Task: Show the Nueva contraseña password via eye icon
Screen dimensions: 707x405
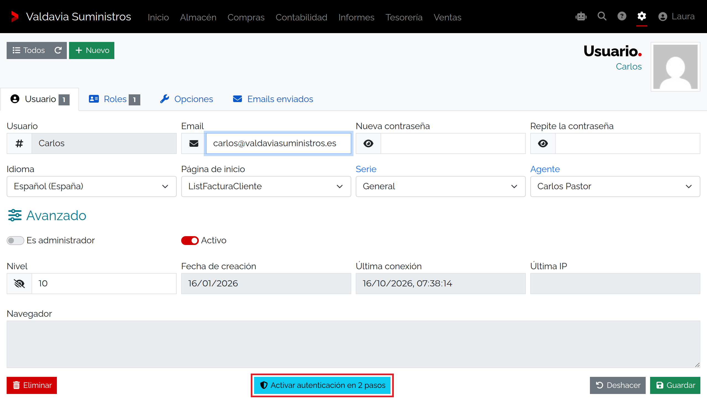Action: click(x=368, y=143)
